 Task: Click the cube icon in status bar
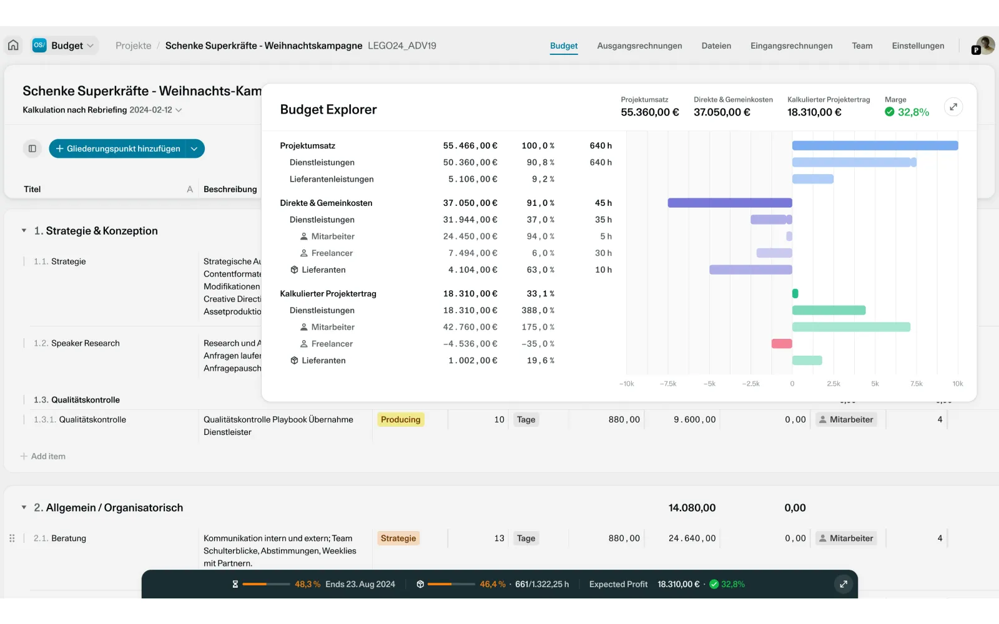click(x=420, y=584)
